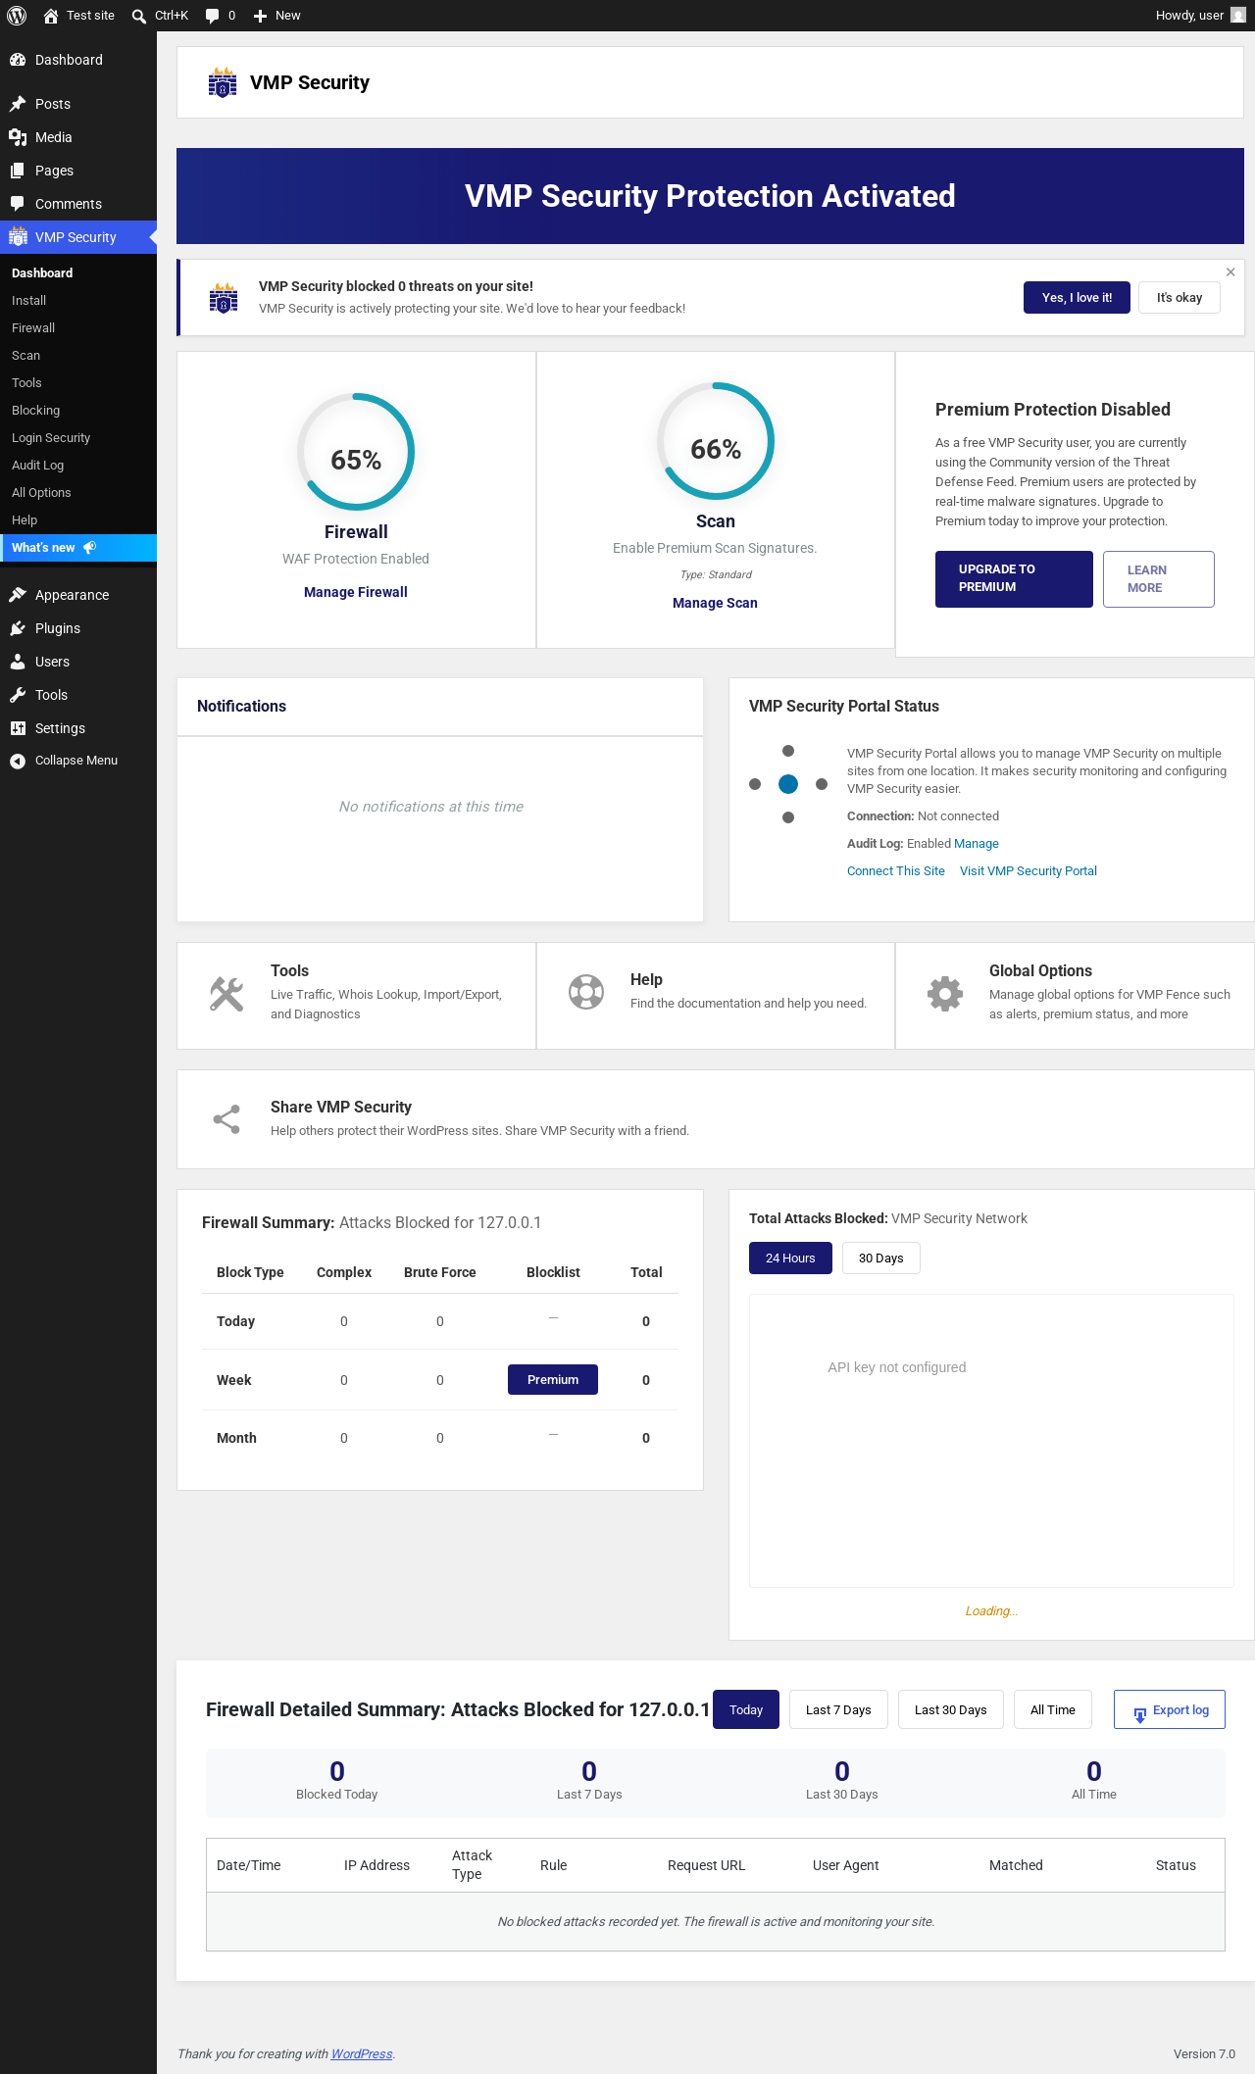
Task: Open the Manage Scan link
Action: click(x=715, y=603)
